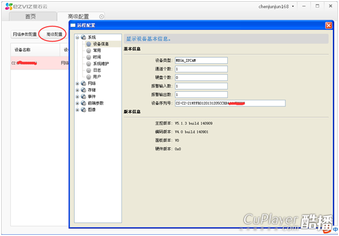Click the 网络 globe icon in tree
This screenshot has height=236, width=339.
pyautogui.click(x=83, y=83)
